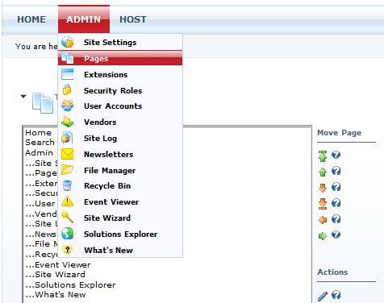Open help icon beside edit pencil
Viewport: 384px width, 303px height.
click(336, 295)
